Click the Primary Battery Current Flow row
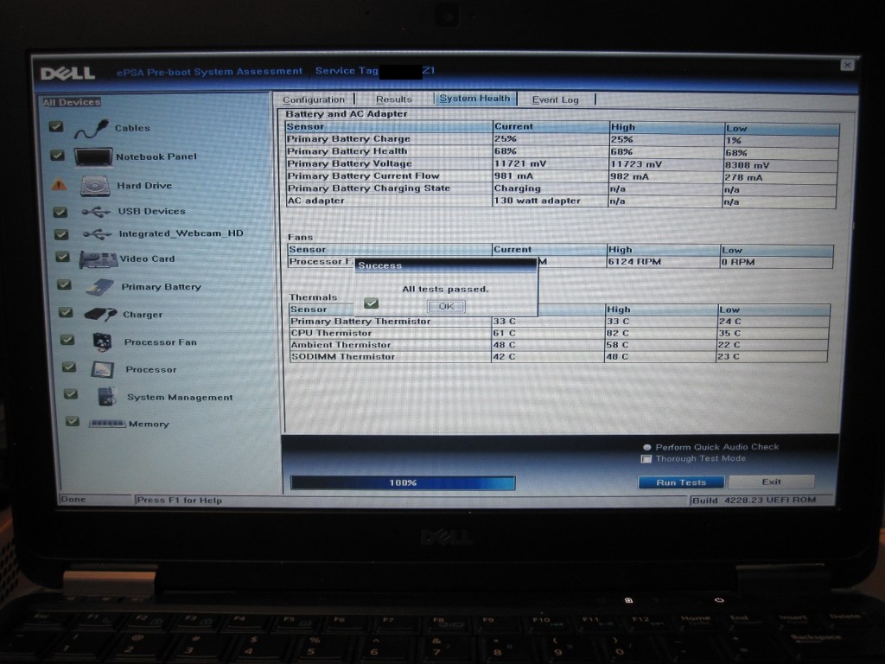 coord(562,176)
